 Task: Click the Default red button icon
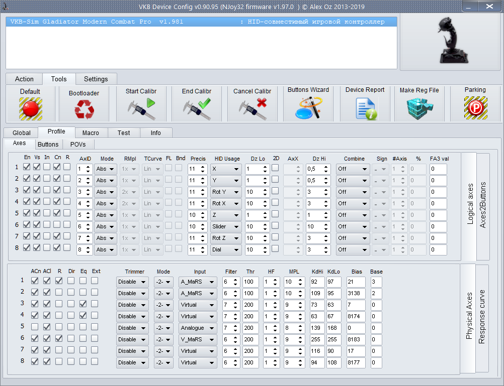click(x=31, y=109)
